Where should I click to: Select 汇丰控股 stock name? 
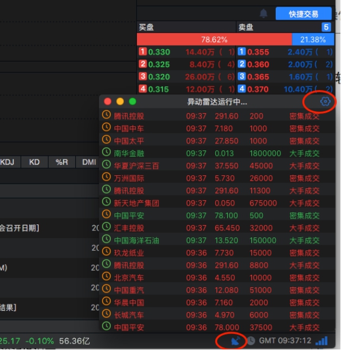pos(129,228)
